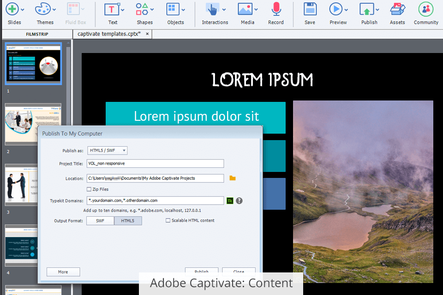Select the LOREM IPSUM slide title
The height and width of the screenshot is (295, 443).
262,80
